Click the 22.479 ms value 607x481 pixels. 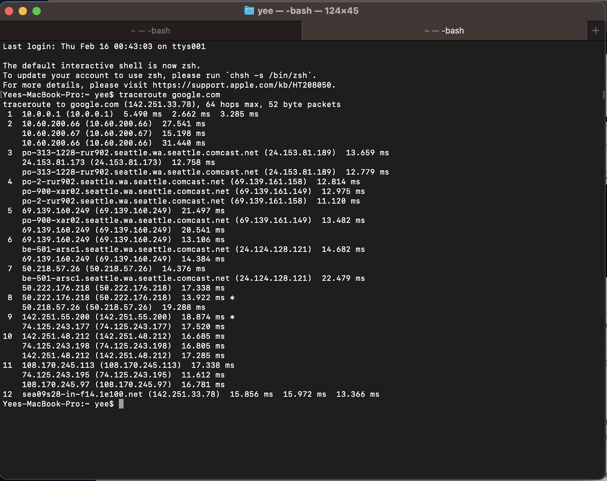click(x=343, y=279)
